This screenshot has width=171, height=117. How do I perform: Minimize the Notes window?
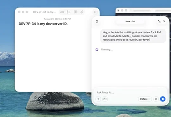tap(23, 12)
